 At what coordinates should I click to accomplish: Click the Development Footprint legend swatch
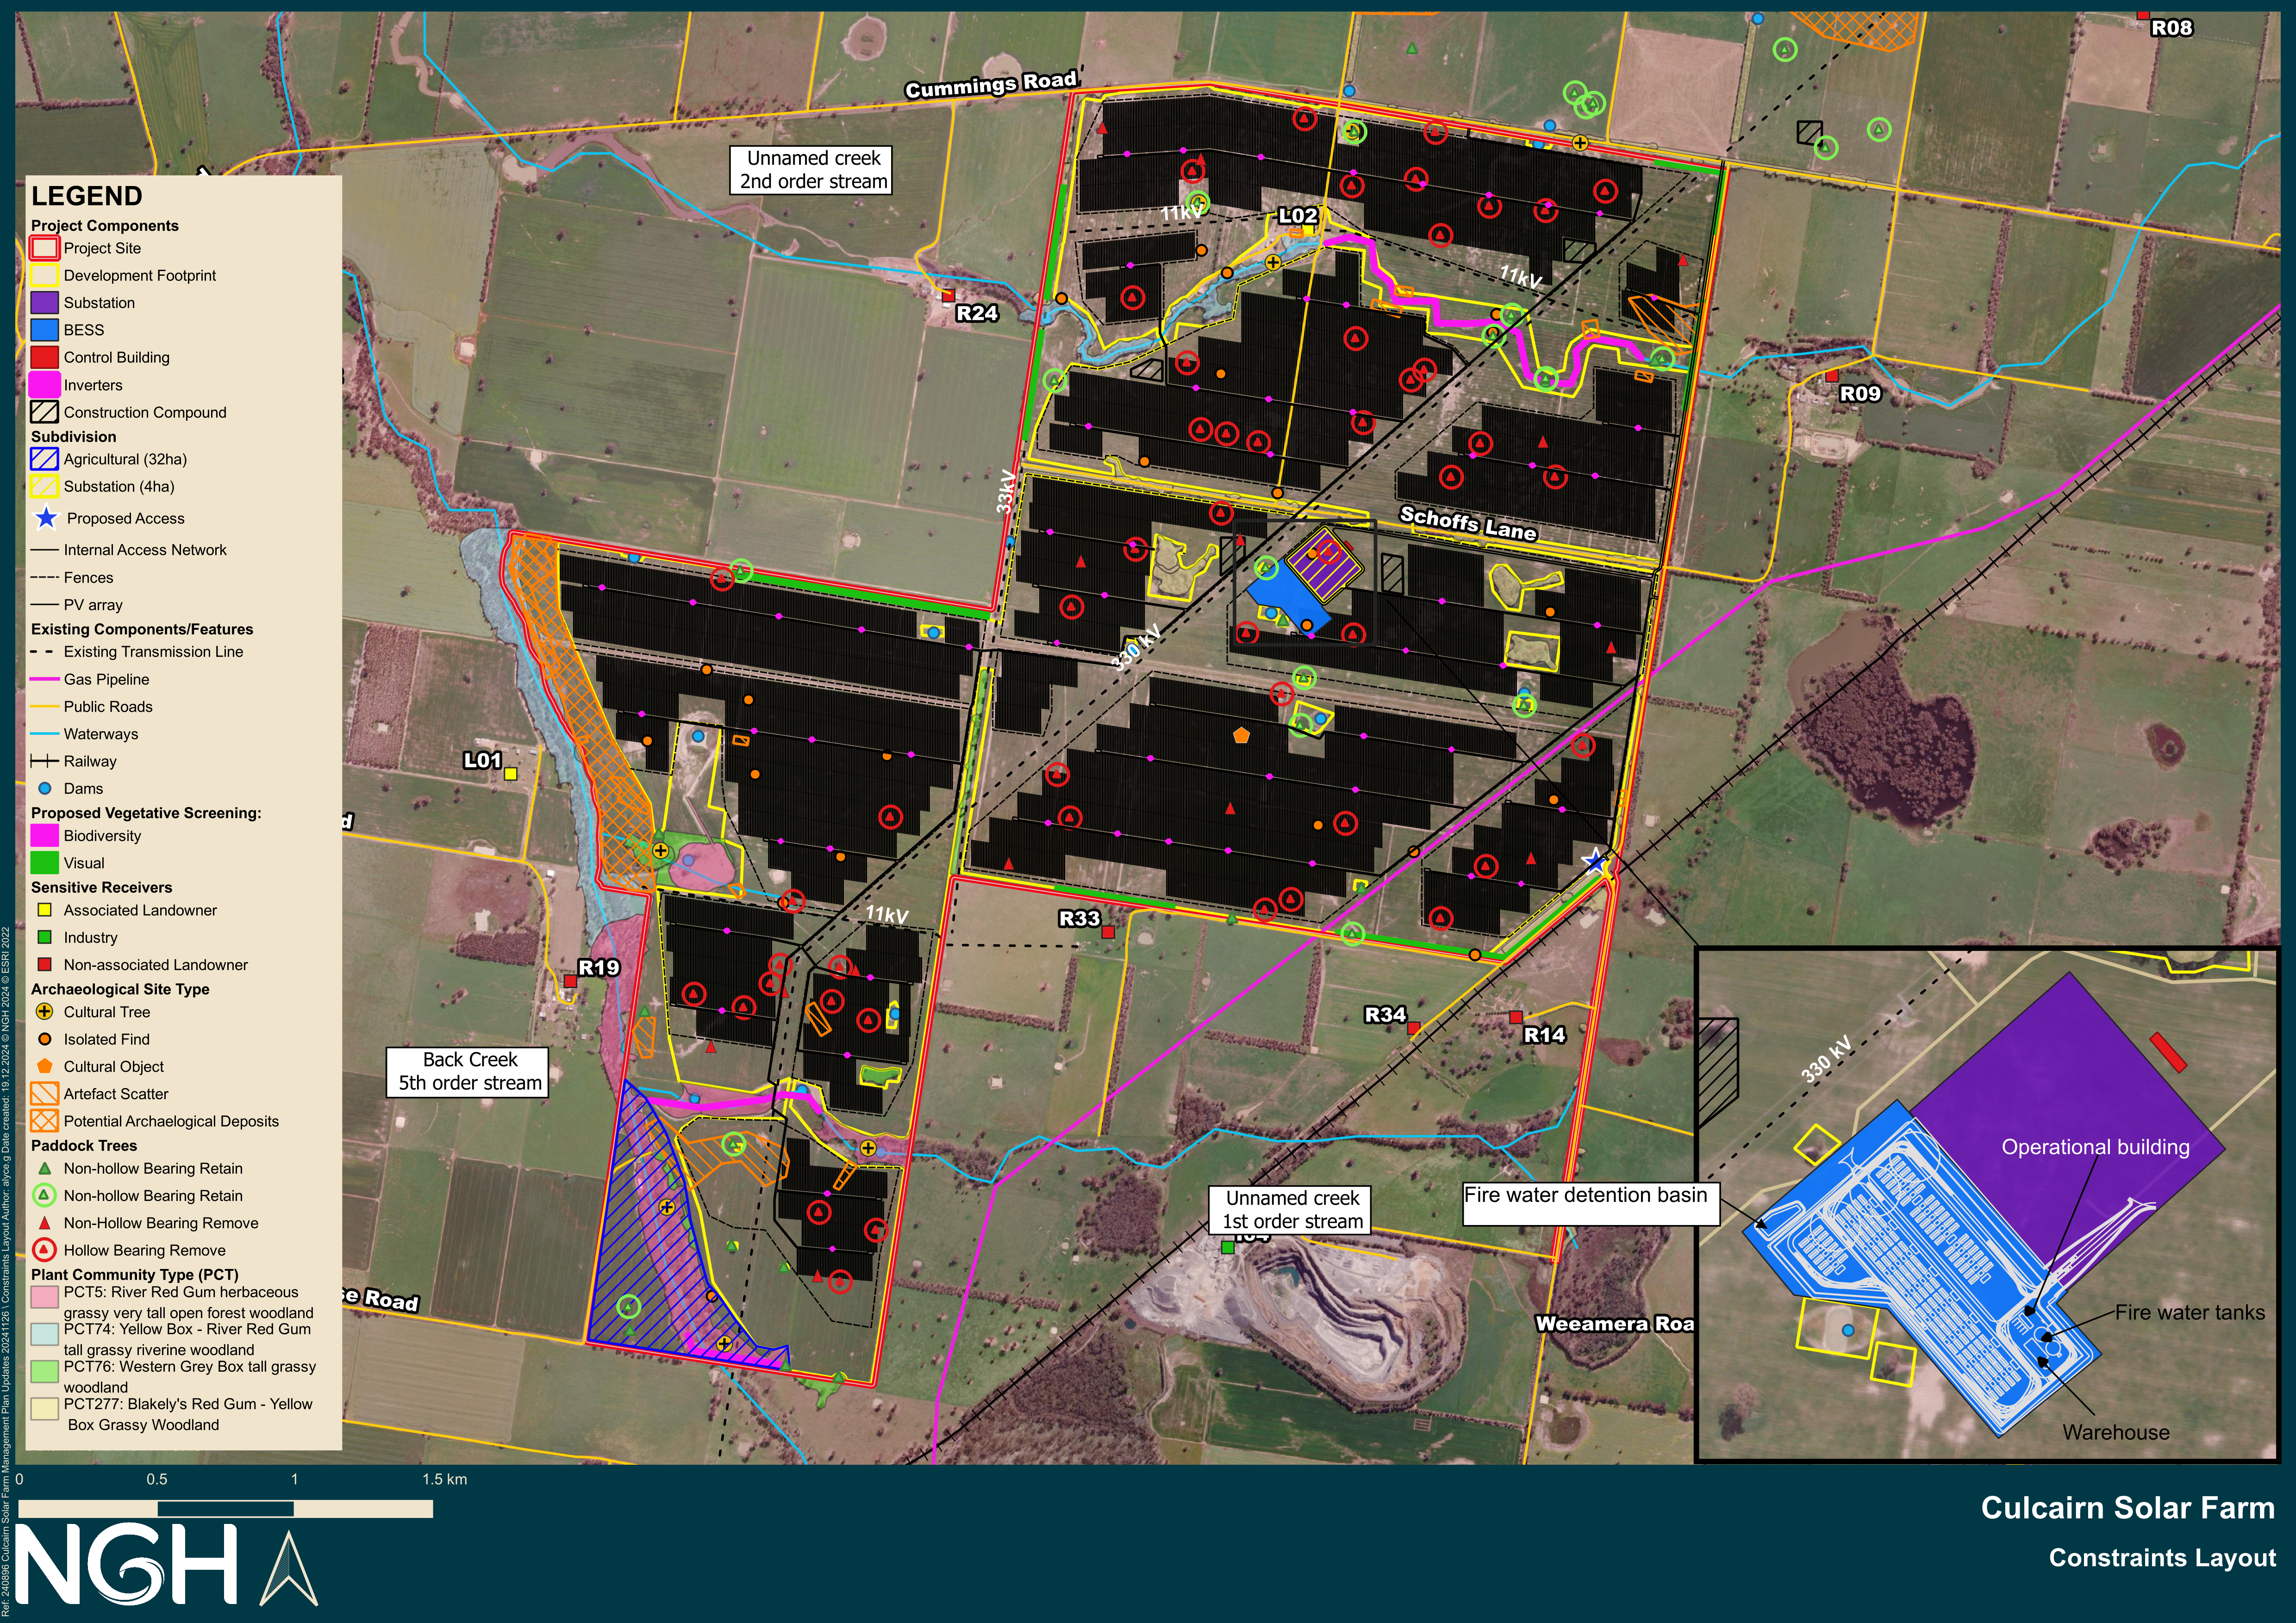pyautogui.click(x=44, y=275)
